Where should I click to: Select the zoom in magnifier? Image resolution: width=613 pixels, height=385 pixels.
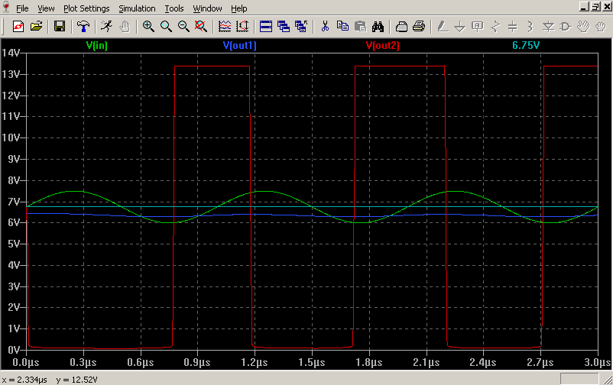[x=148, y=27]
